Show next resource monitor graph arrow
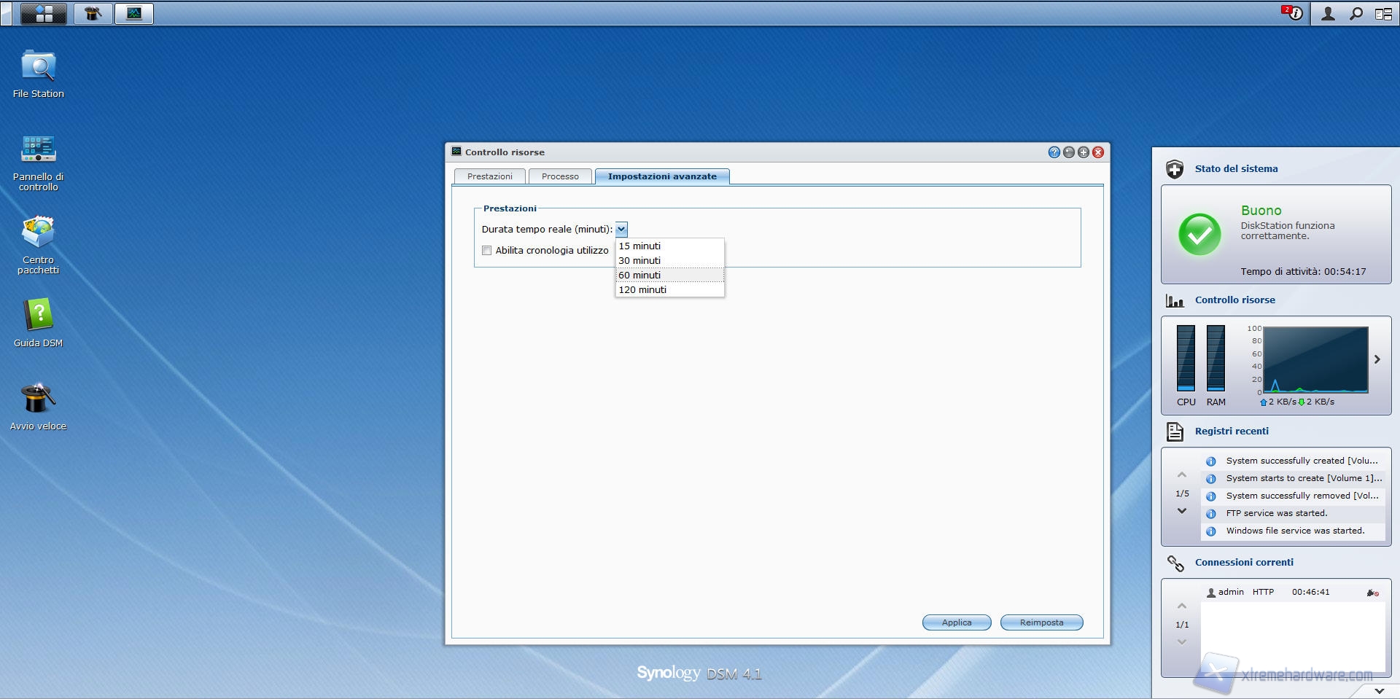This screenshot has height=699, width=1400. [1377, 359]
